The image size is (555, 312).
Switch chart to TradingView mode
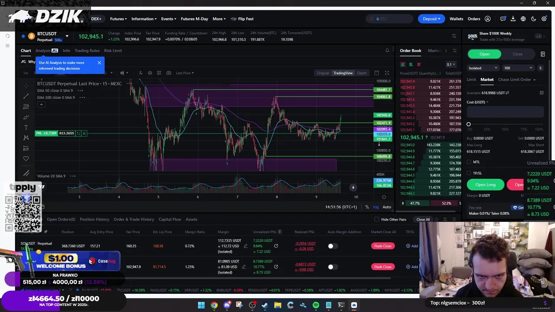click(x=343, y=73)
